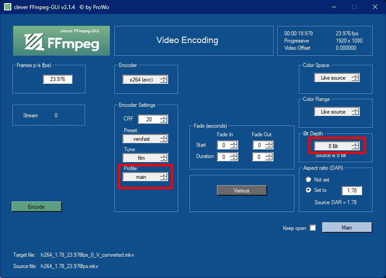Return via the Main button
Screen dimensions: 386x278
pyautogui.click(x=347, y=227)
